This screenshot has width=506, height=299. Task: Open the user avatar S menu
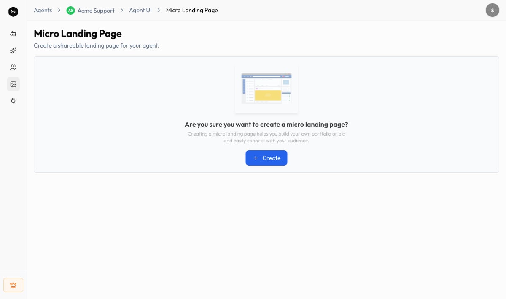[493, 10]
